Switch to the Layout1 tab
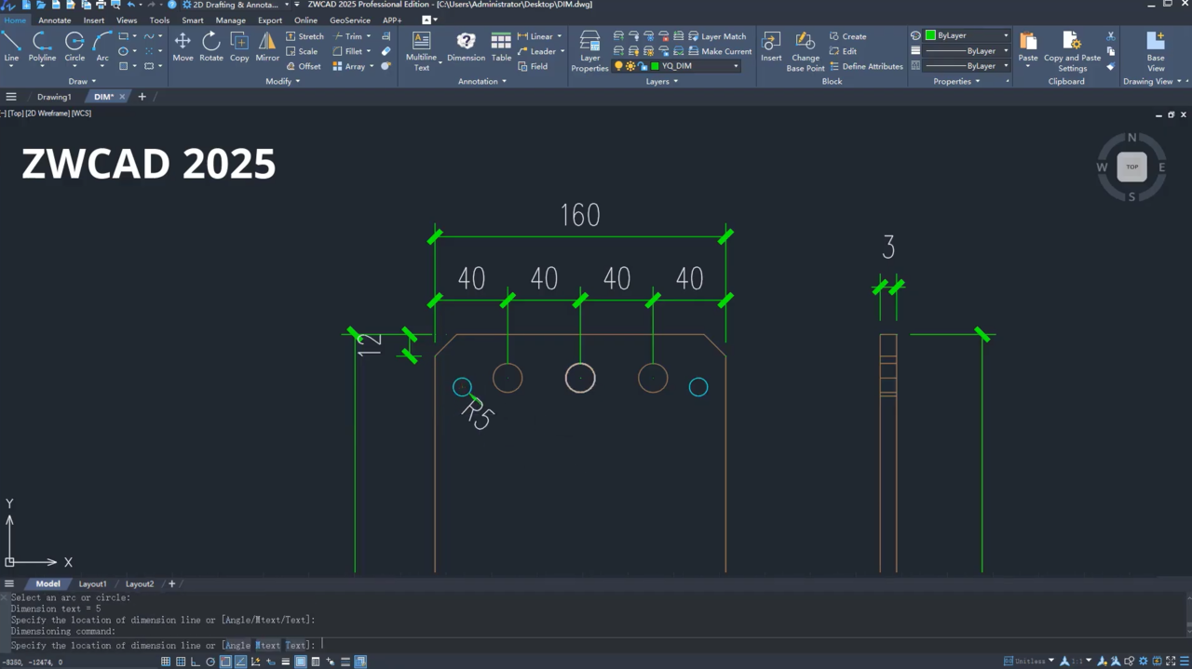The width and height of the screenshot is (1192, 669). pos(92,584)
